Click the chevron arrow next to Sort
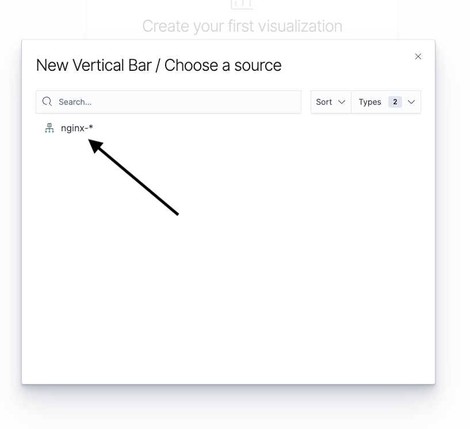 tap(341, 102)
